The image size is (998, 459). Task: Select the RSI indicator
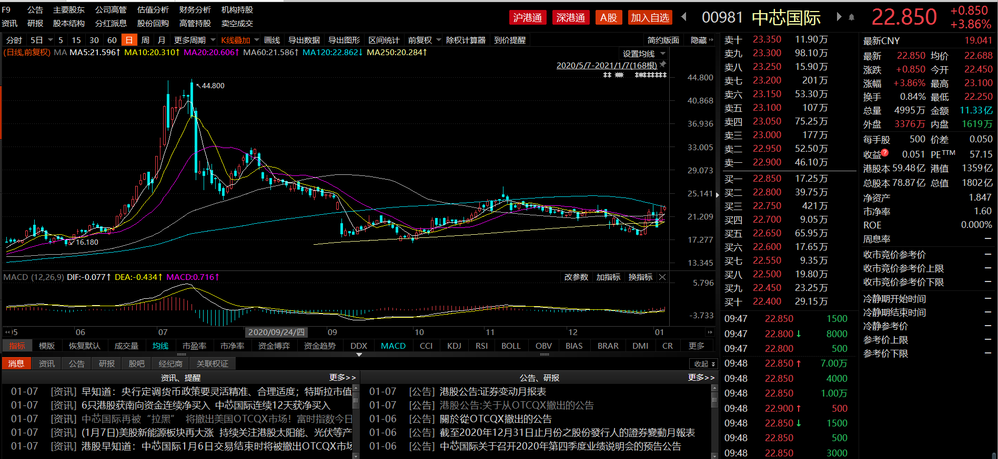pyautogui.click(x=481, y=346)
